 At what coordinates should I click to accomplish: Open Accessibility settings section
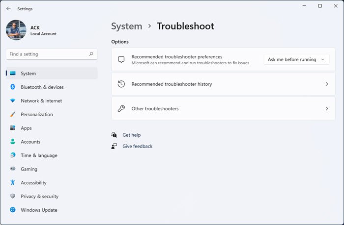33,183
